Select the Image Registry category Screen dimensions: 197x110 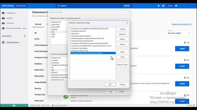click(x=40, y=82)
